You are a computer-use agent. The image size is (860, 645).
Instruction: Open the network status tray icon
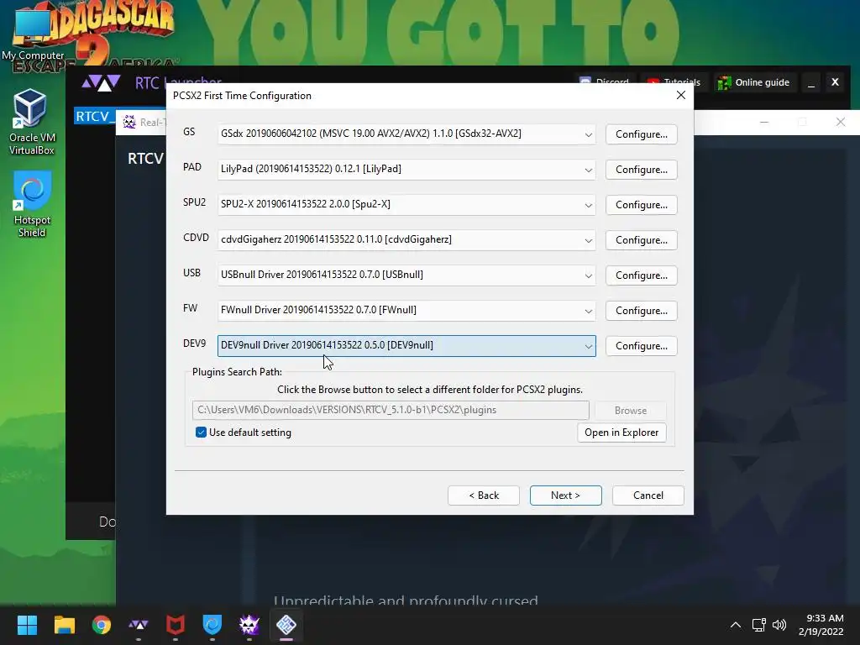[759, 625]
